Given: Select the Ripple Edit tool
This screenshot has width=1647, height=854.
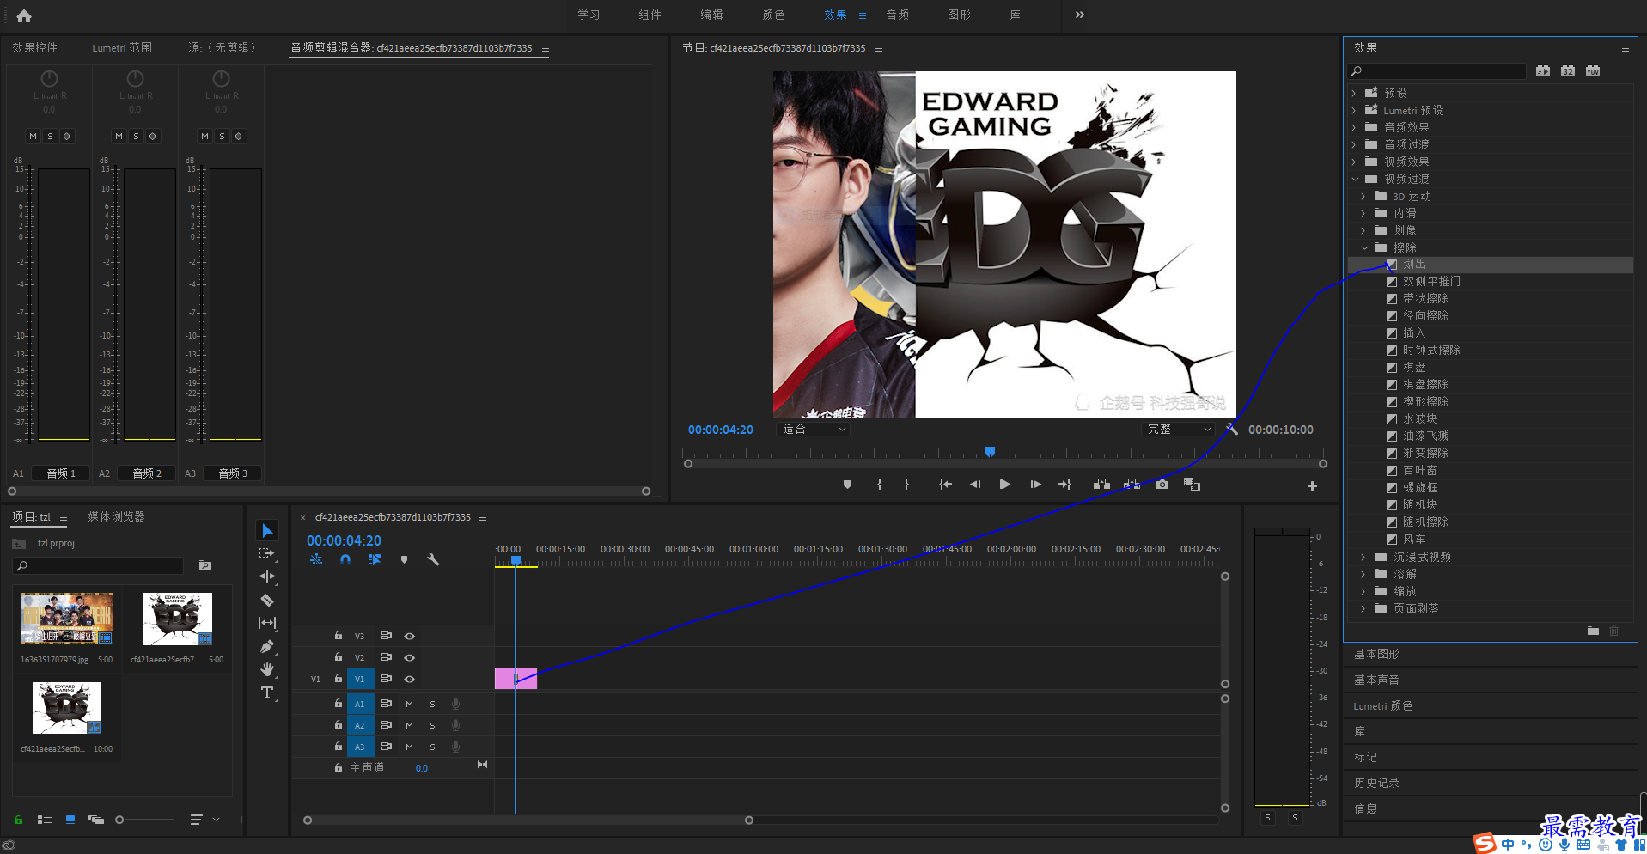Looking at the screenshot, I should tap(267, 576).
